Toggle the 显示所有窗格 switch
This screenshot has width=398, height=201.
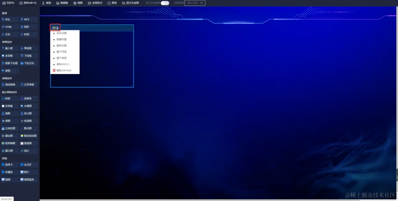point(165,3)
